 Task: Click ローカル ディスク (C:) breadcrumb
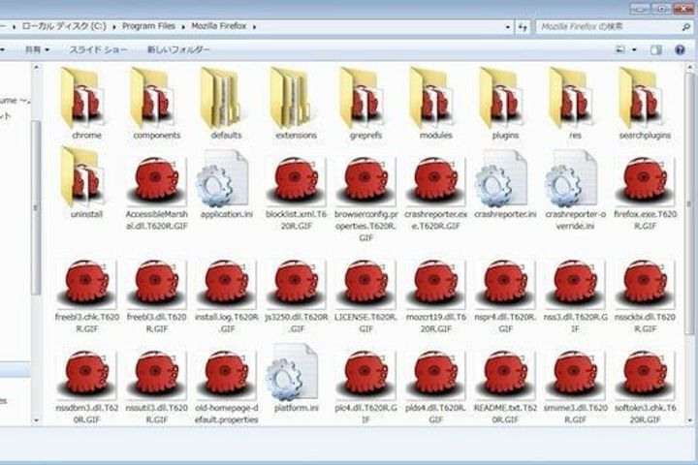pos(65,26)
